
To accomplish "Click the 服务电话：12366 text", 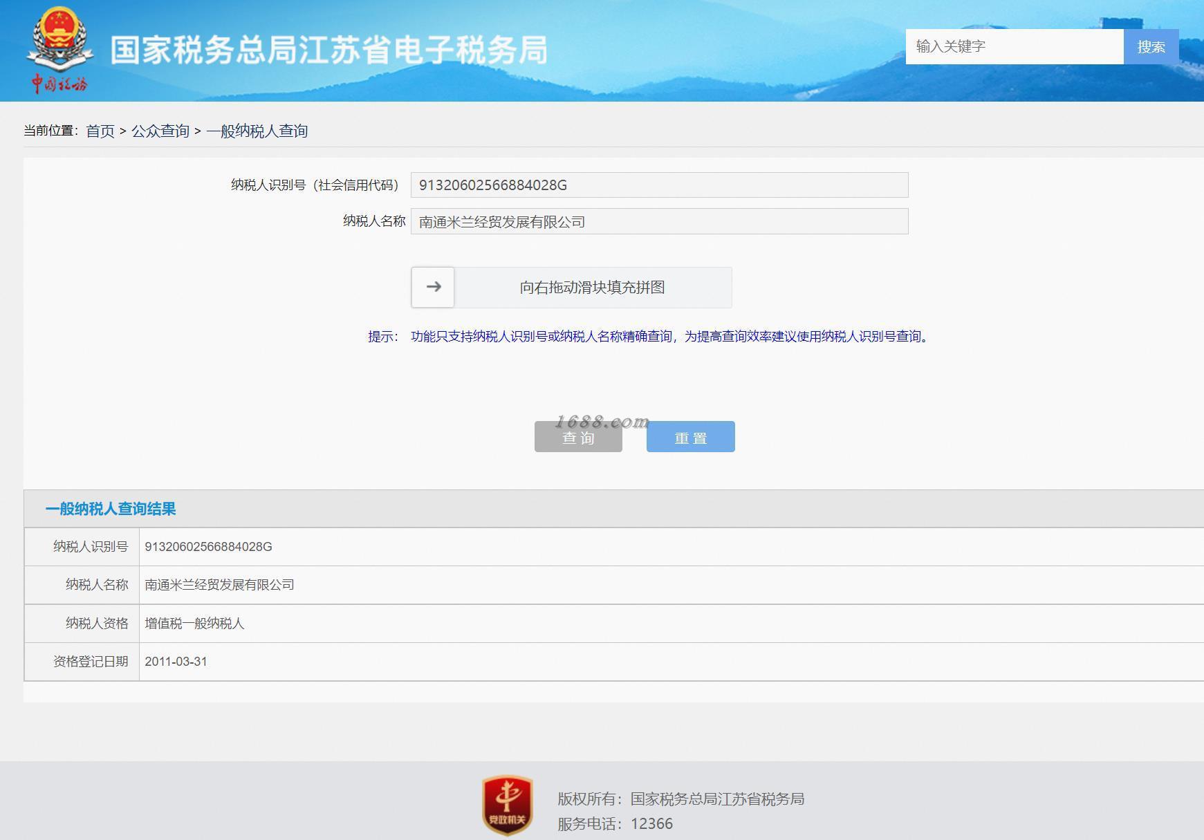I will [615, 823].
